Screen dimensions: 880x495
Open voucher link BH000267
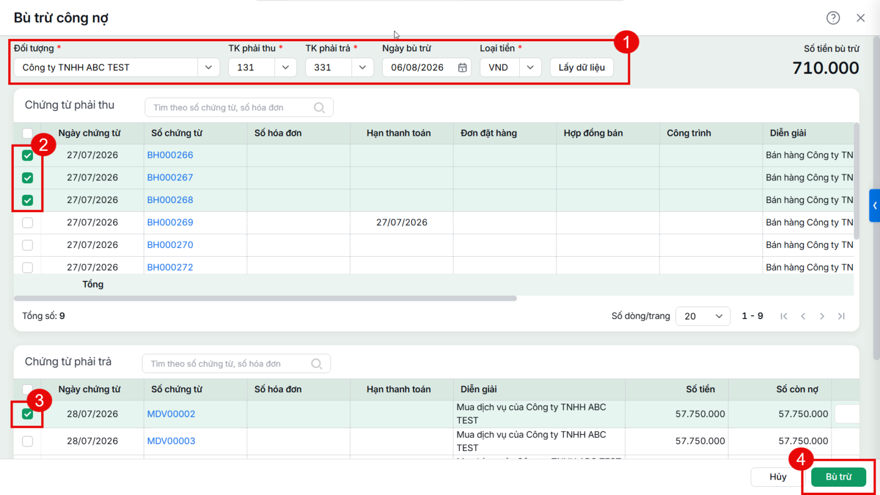tap(170, 178)
